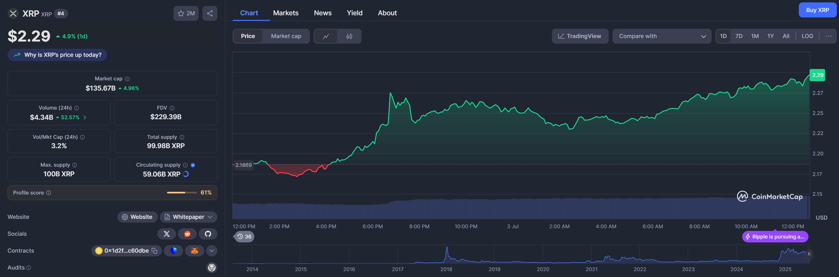Viewport: 839px width, 277px height.
Task: Select the 1M time range
Action: 755,36
